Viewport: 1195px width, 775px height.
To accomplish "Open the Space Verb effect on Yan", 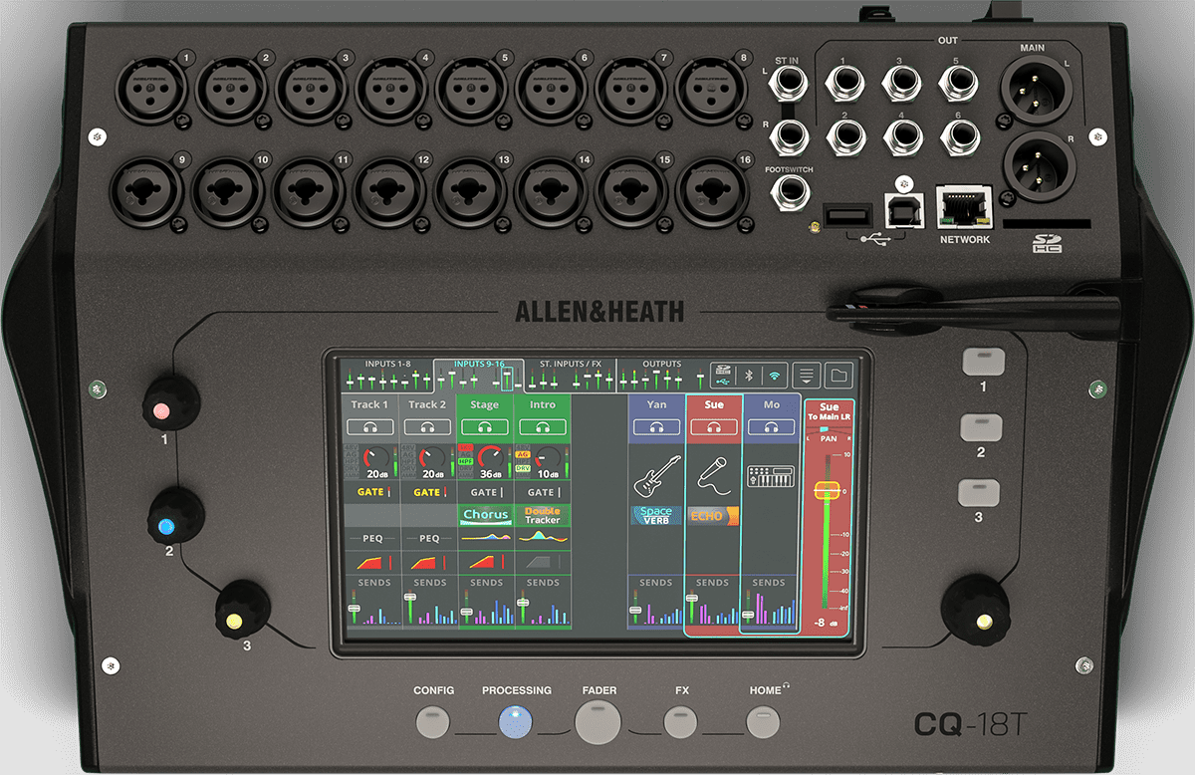I will point(656,515).
